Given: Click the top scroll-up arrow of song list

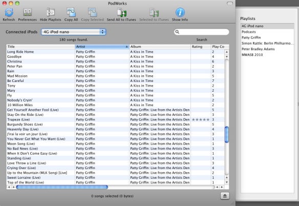Looking at the screenshot, I should 227,52.
